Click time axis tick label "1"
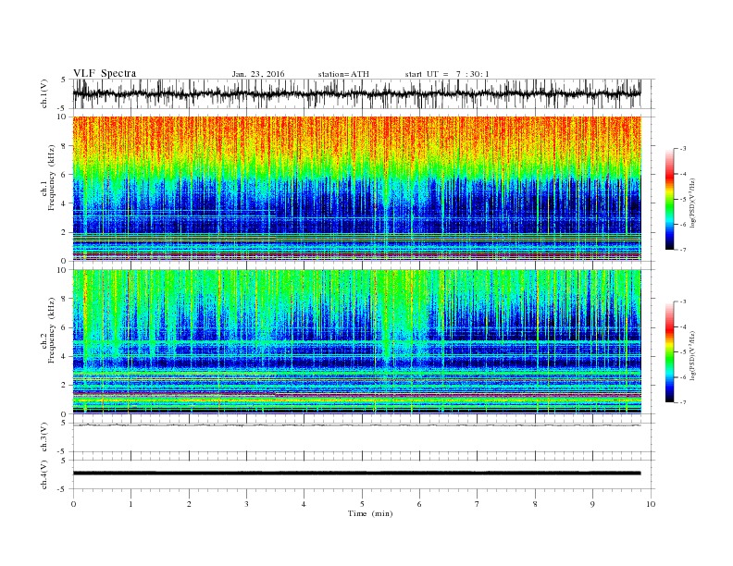The image size is (733, 566). click(130, 504)
